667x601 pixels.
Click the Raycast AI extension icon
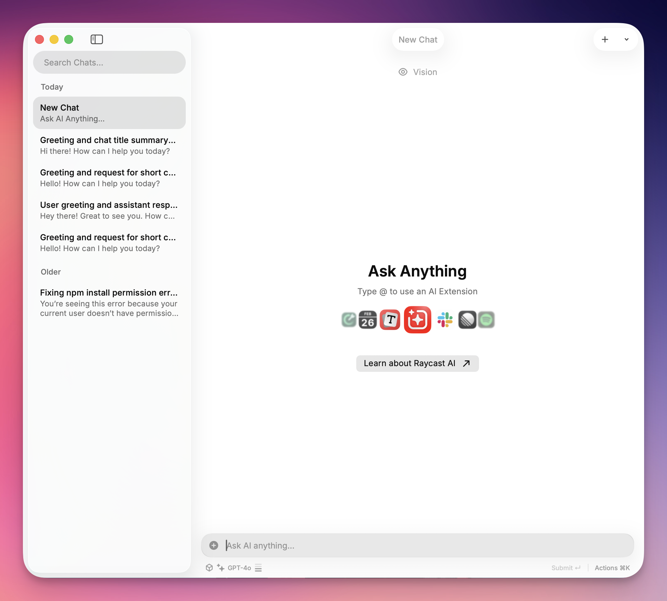pyautogui.click(x=417, y=319)
